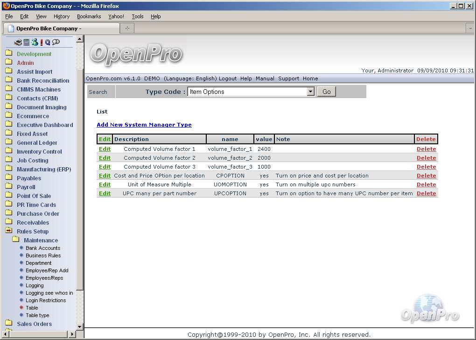Click the sidebar scroll down arrow
The image size is (476, 340).
coord(80,326)
